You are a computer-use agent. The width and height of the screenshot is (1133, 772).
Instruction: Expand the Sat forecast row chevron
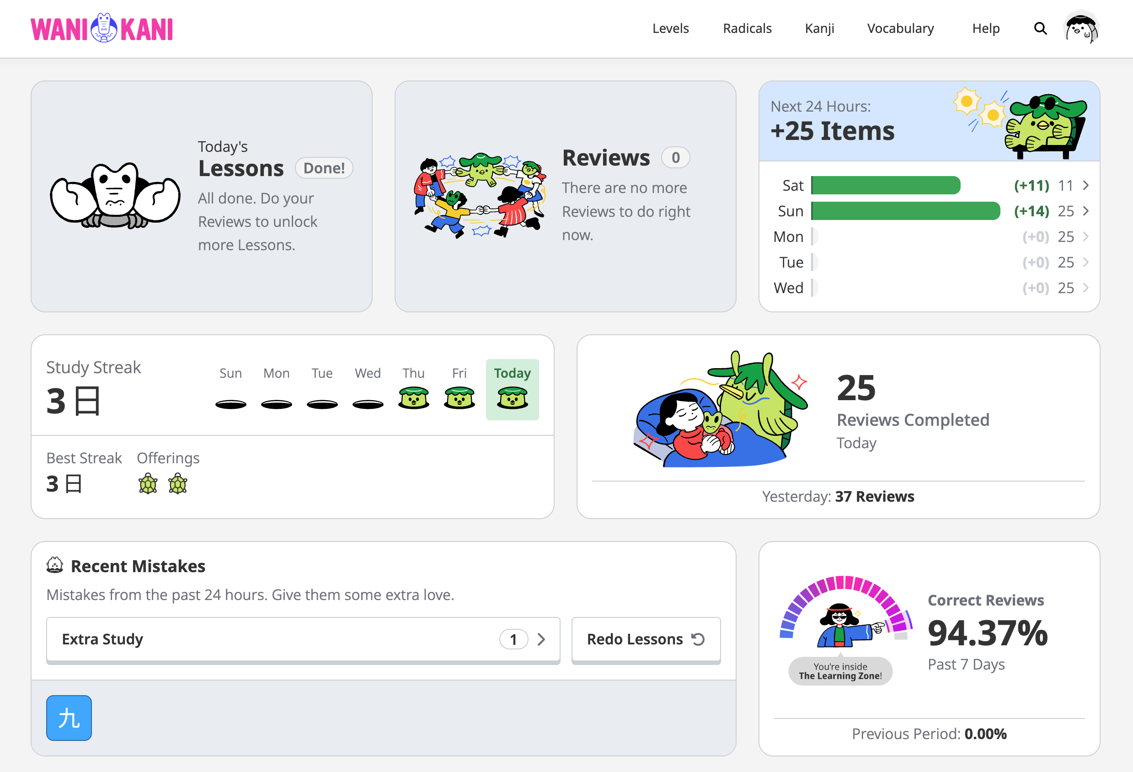click(x=1086, y=185)
